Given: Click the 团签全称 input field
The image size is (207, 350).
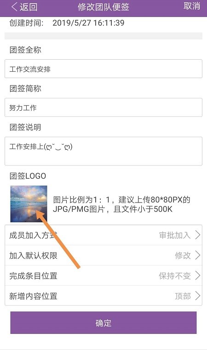Looking at the screenshot, I should (x=103, y=69).
